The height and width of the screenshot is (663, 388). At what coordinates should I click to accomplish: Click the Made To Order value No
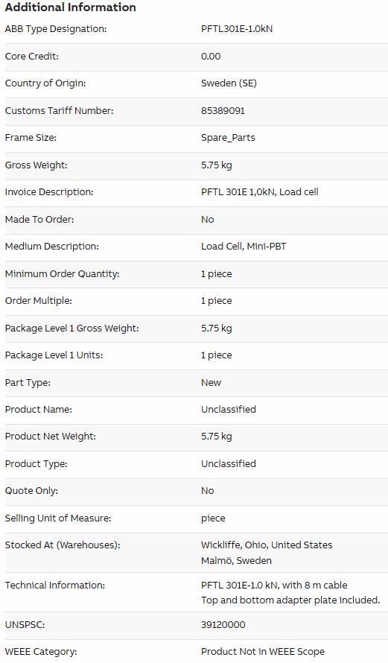(208, 220)
